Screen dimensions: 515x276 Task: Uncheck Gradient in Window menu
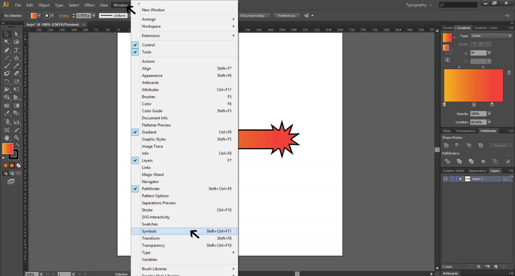[x=184, y=132]
